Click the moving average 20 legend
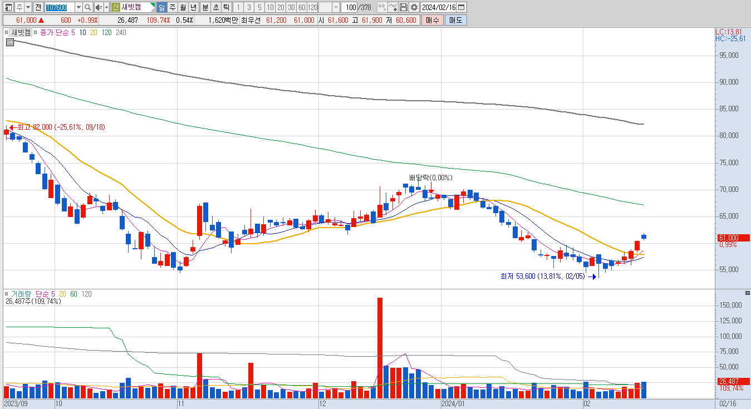751x409 pixels. pos(93,32)
